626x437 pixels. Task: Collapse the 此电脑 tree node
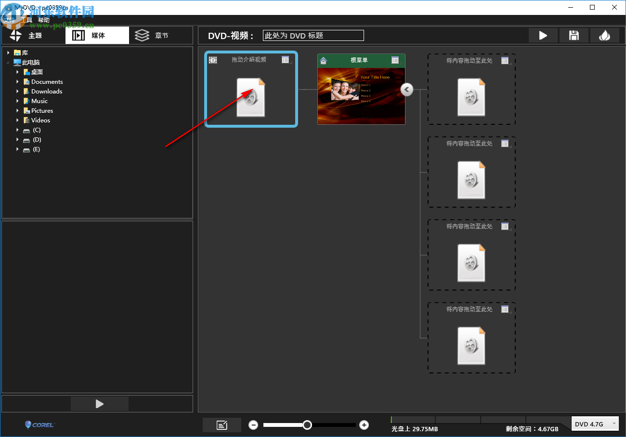(x=8, y=62)
